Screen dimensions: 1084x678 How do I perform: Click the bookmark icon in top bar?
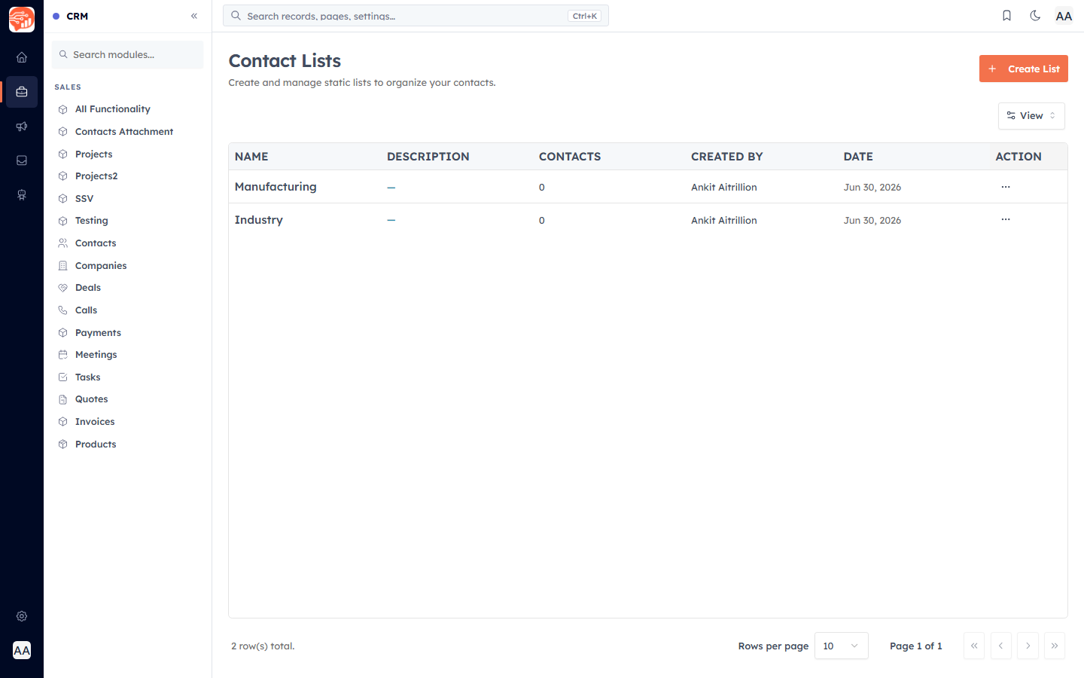tap(1006, 16)
